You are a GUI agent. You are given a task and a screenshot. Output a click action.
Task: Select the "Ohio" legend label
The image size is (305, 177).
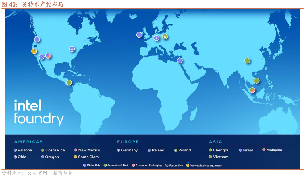tap(22, 157)
